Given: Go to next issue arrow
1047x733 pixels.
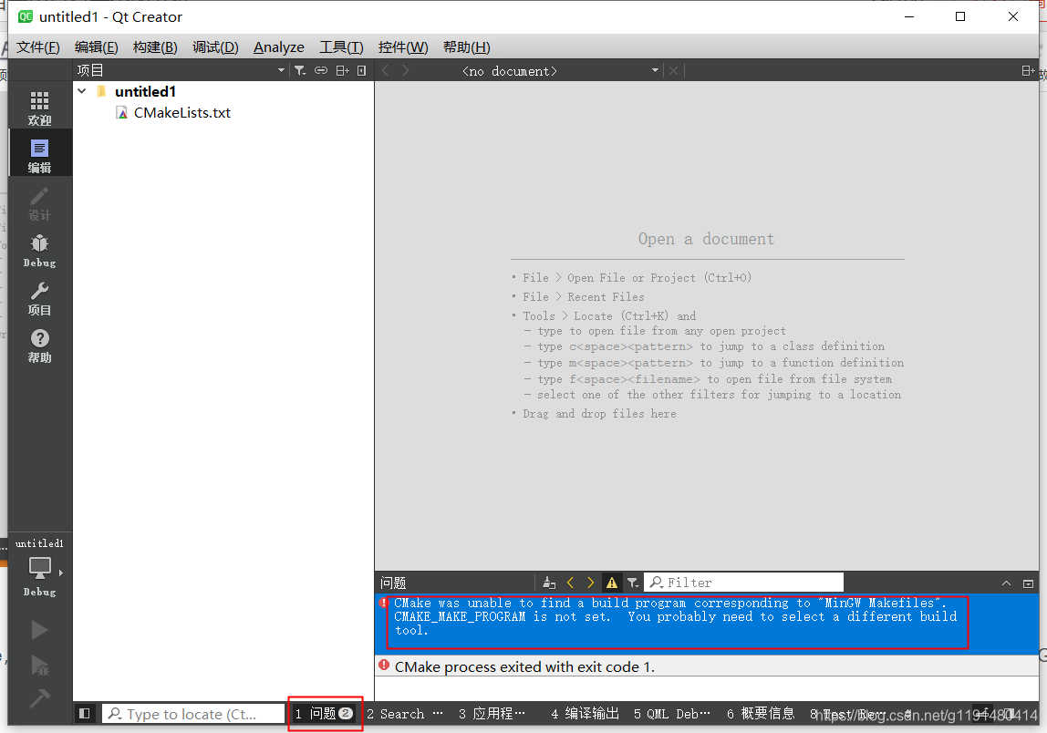Looking at the screenshot, I should (590, 583).
